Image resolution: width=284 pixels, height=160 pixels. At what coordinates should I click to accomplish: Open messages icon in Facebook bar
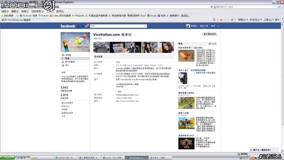coord(83,26)
